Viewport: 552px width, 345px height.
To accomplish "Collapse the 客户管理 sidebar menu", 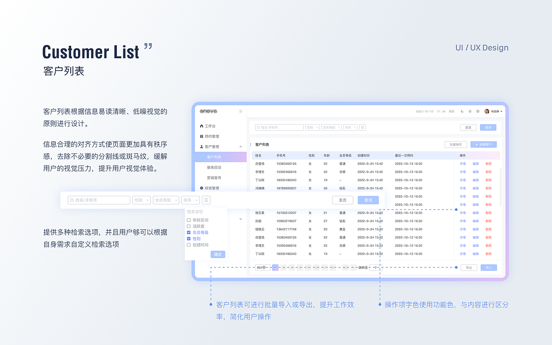I will pyautogui.click(x=240, y=147).
